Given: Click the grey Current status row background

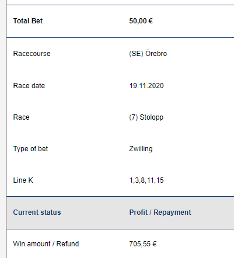Looking at the screenshot, I should tap(120, 212).
